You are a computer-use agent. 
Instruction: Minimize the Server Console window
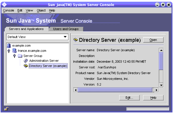[157, 5]
